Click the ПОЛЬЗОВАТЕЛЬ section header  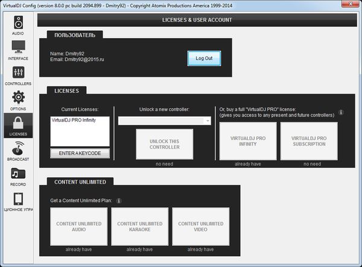tap(75, 35)
